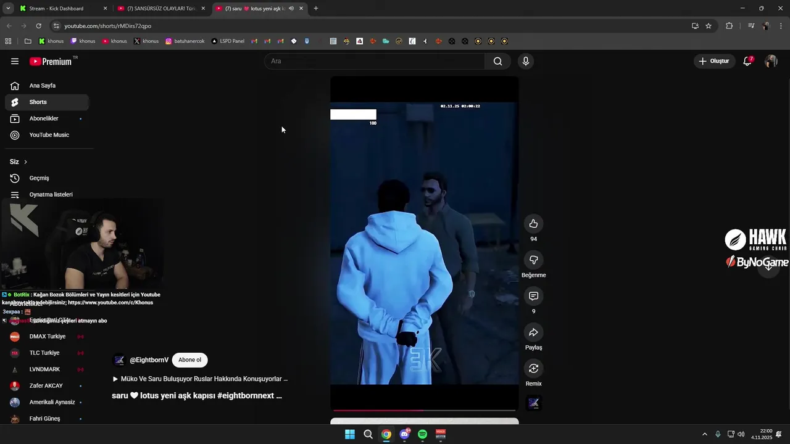The height and width of the screenshot is (444, 790).
Task: Open Discord from the taskbar
Action: click(x=404, y=434)
